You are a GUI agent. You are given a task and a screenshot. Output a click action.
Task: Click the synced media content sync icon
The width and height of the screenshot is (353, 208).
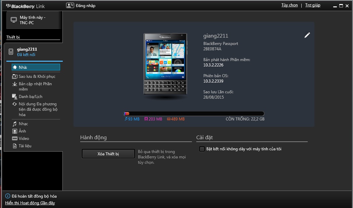coord(15,104)
